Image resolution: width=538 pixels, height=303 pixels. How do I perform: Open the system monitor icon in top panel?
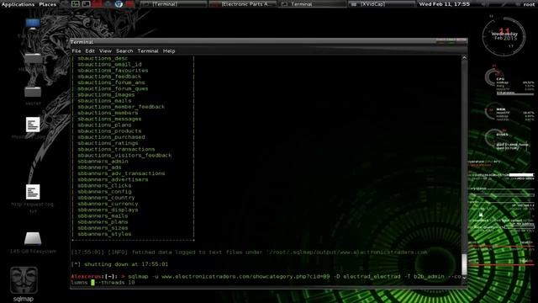pos(76,4)
